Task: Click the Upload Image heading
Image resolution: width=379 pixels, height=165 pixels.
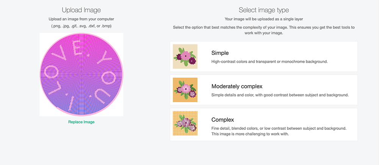Action: coord(81,10)
